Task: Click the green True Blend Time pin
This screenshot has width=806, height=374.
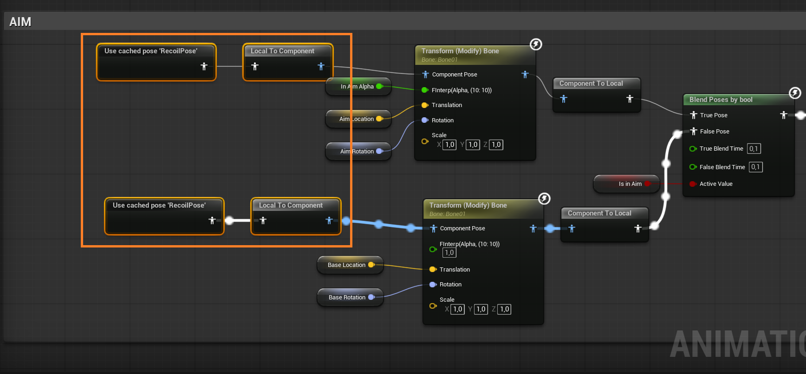Action: coord(693,149)
